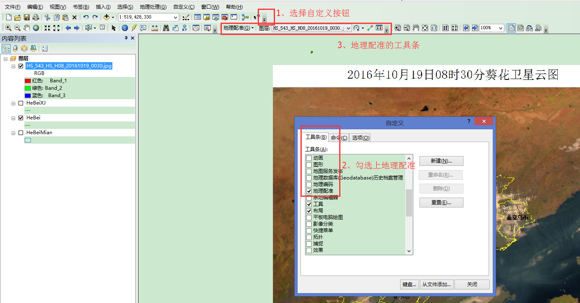Open the georeferencing Link Table icon
The width and height of the screenshot is (580, 303).
[x=379, y=28]
